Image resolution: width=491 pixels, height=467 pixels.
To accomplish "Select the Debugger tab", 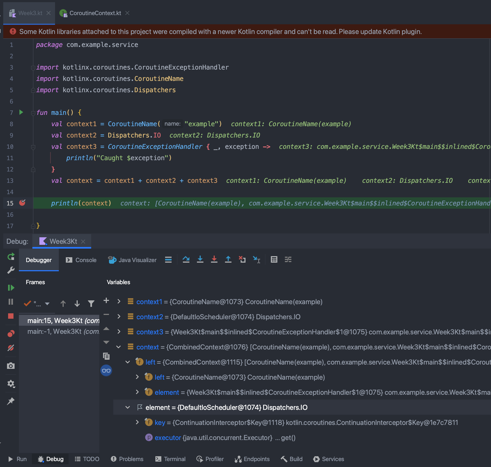I will (x=39, y=260).
